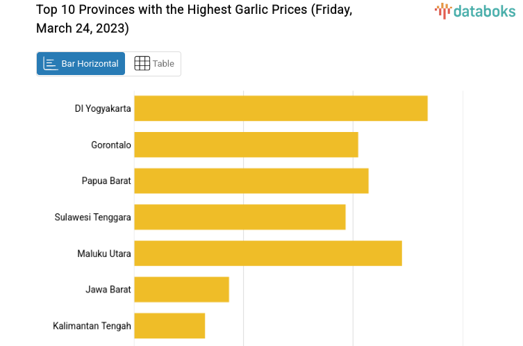Click the Maluku Utara axis label
The image size is (523, 346).
pos(104,253)
